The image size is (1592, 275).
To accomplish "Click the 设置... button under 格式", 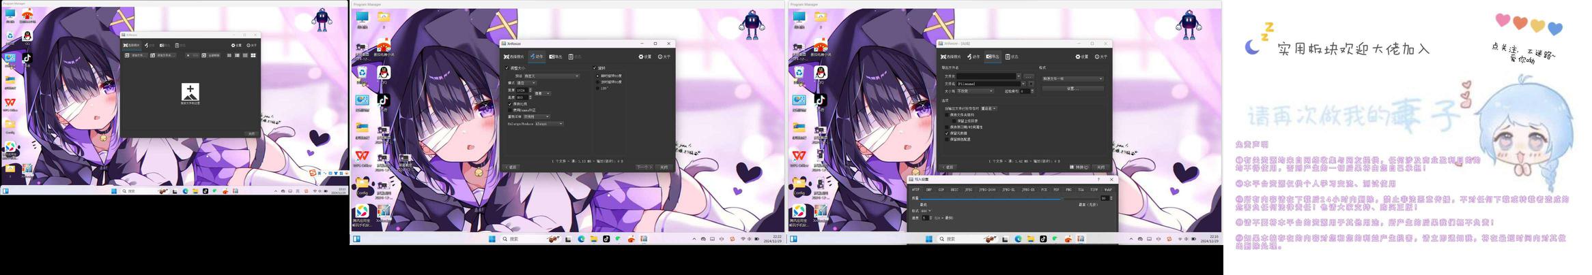I will coord(1072,88).
